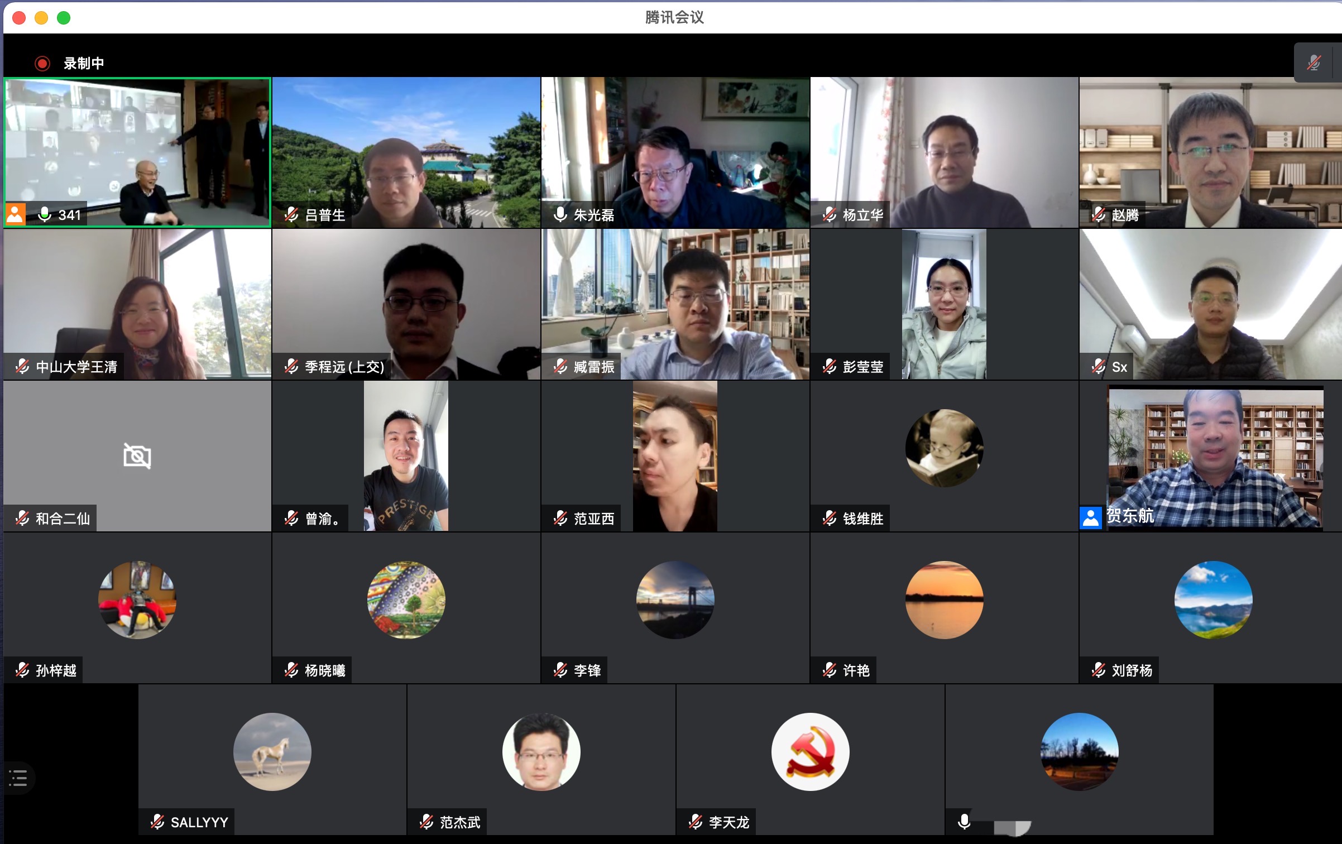
Task: Select 范杰武's portrait avatar
Action: click(x=541, y=752)
